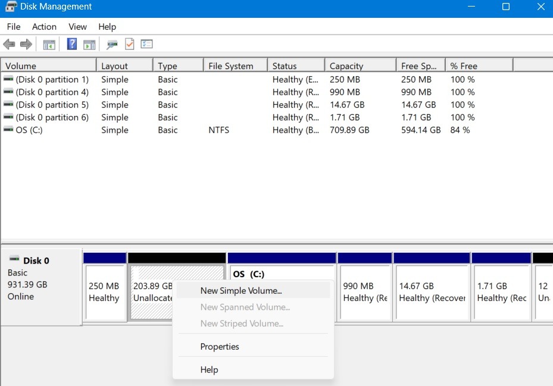Click the checklist toolbar icon

coord(146,44)
